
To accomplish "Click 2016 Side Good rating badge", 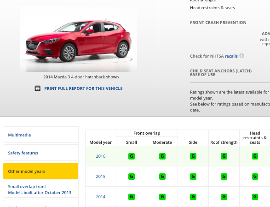I will point(193,156).
